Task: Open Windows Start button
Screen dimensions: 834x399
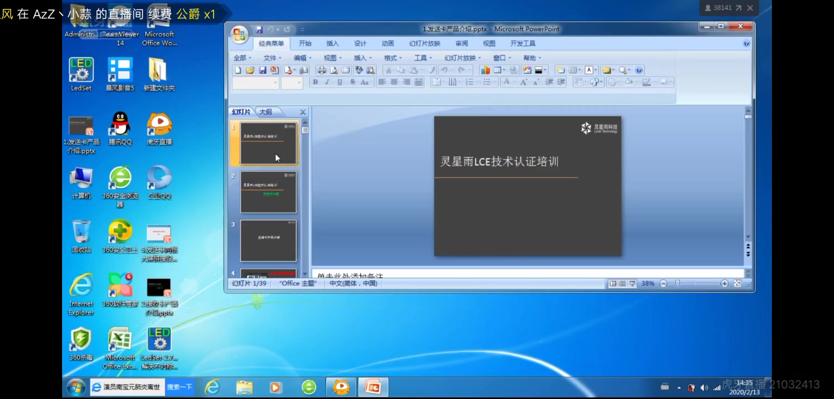Action: tap(75, 387)
